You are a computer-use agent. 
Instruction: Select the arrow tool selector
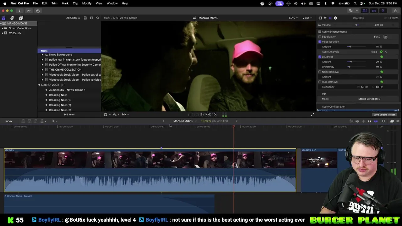(x=55, y=121)
